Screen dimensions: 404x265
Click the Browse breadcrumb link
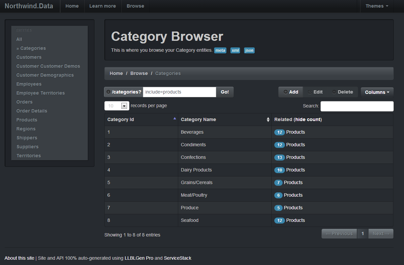tap(139, 73)
